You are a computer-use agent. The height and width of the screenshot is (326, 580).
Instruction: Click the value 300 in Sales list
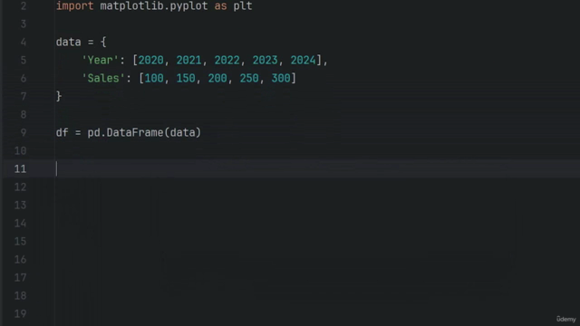(281, 79)
